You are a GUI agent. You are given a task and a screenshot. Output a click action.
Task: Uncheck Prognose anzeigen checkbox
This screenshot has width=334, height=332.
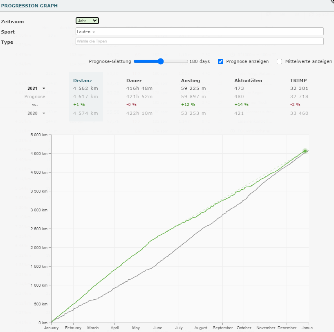[x=221, y=62]
